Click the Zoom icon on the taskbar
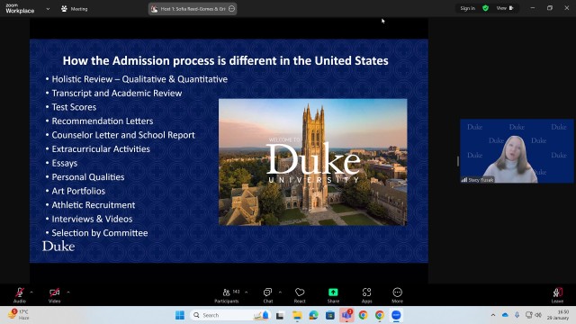Image resolution: width=576 pixels, height=324 pixels. click(x=396, y=315)
